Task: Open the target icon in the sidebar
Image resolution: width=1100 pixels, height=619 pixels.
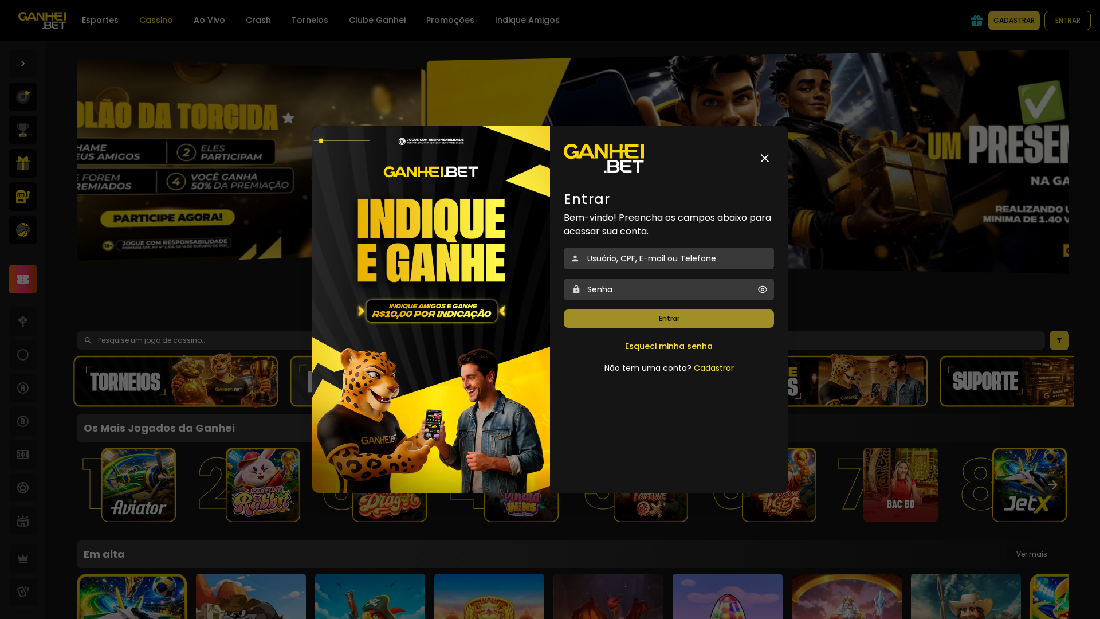Action: tap(23, 97)
